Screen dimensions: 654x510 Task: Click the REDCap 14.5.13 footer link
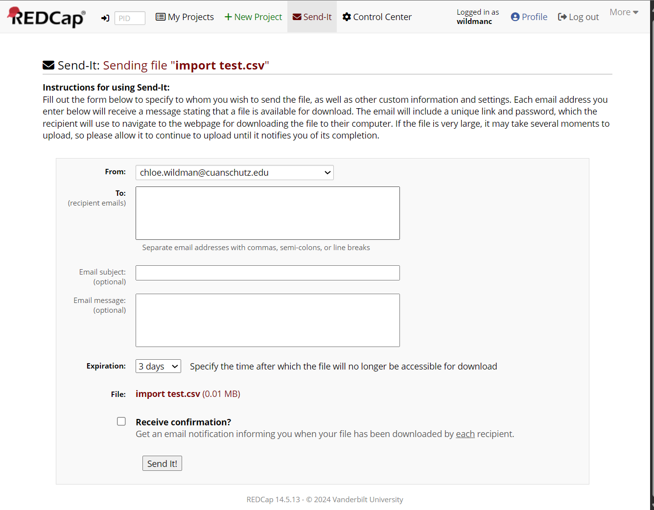click(274, 499)
